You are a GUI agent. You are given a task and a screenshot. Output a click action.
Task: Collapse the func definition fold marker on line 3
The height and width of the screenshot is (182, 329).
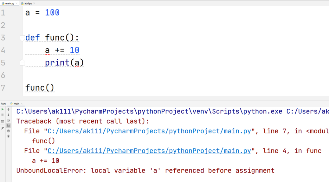[x=22, y=38]
